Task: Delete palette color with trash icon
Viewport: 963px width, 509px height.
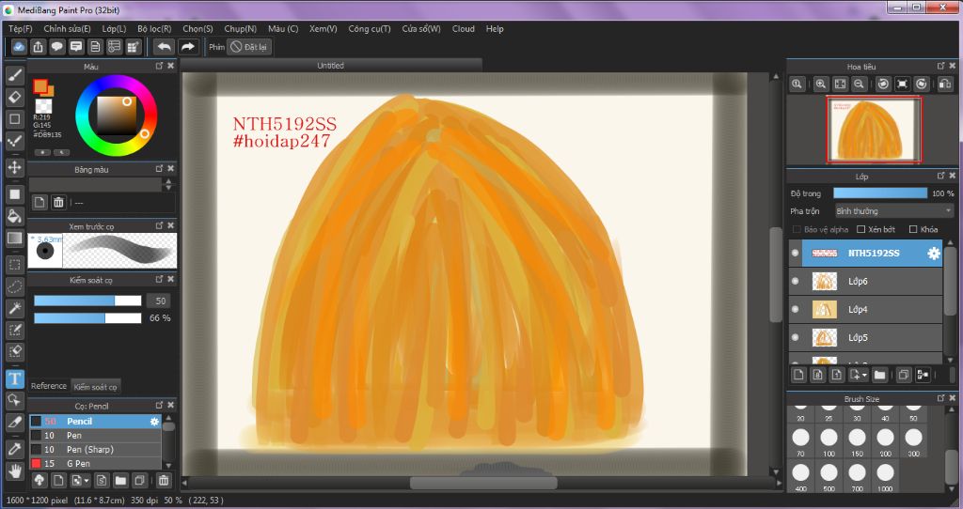Action: (58, 202)
